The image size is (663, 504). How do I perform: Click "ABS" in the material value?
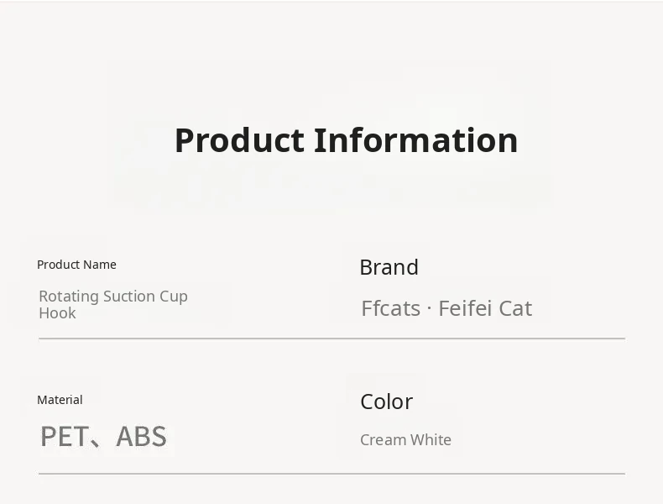[x=141, y=437]
